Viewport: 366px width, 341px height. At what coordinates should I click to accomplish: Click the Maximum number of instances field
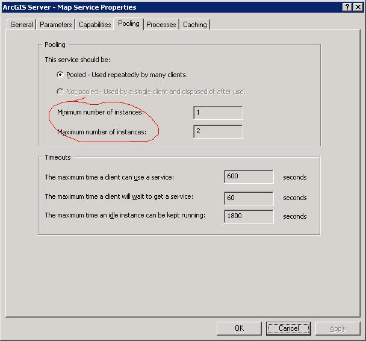click(218, 131)
